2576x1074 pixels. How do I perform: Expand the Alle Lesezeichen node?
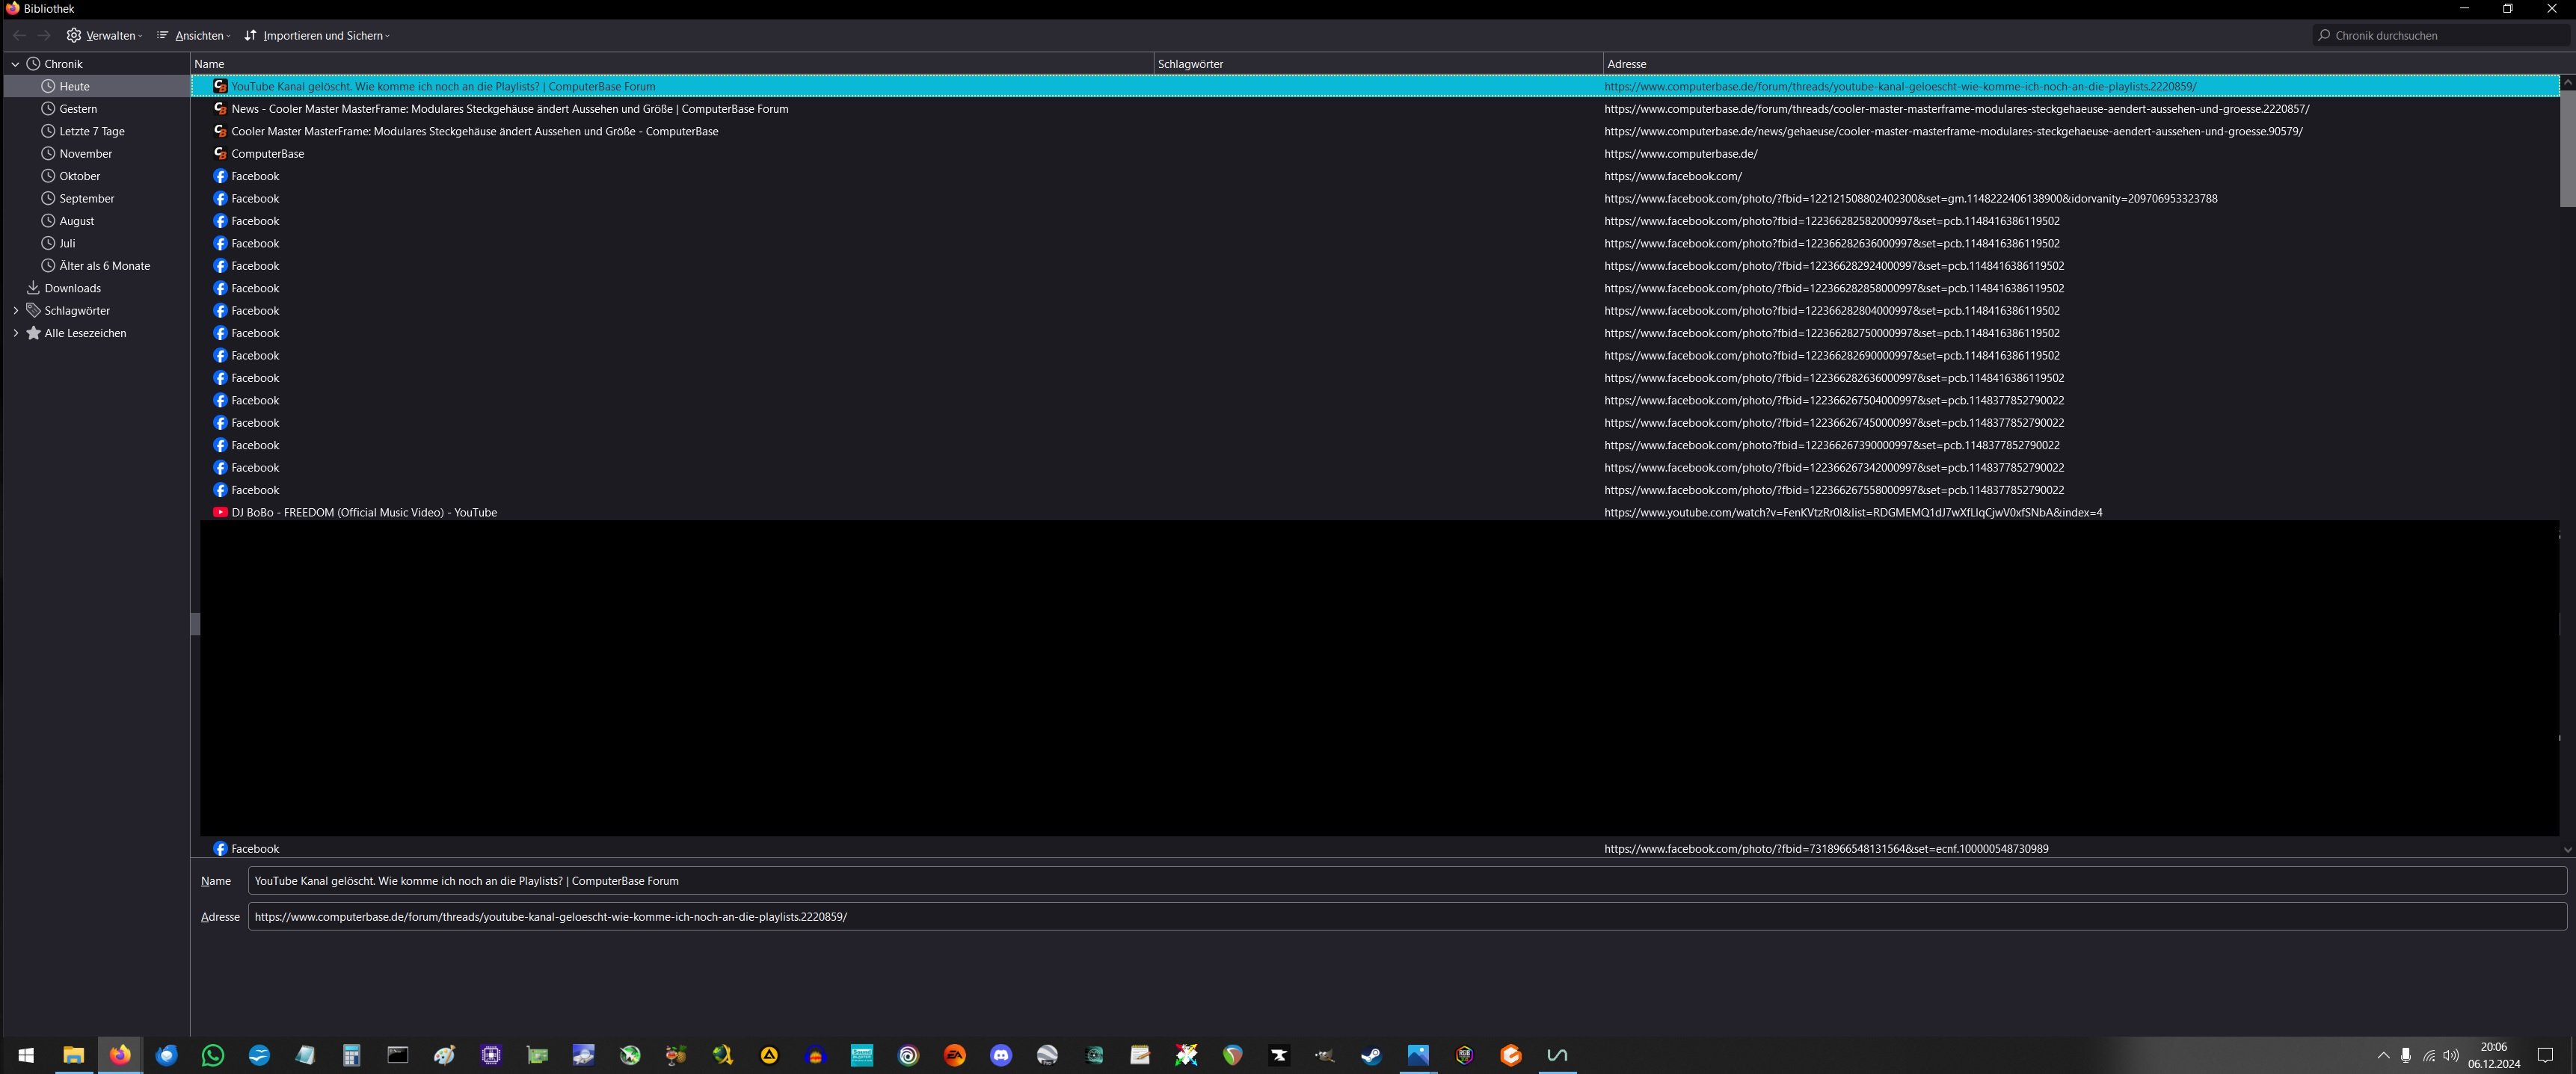point(15,333)
